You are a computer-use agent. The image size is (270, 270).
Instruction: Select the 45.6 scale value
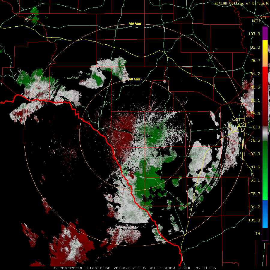[x=255, y=87]
